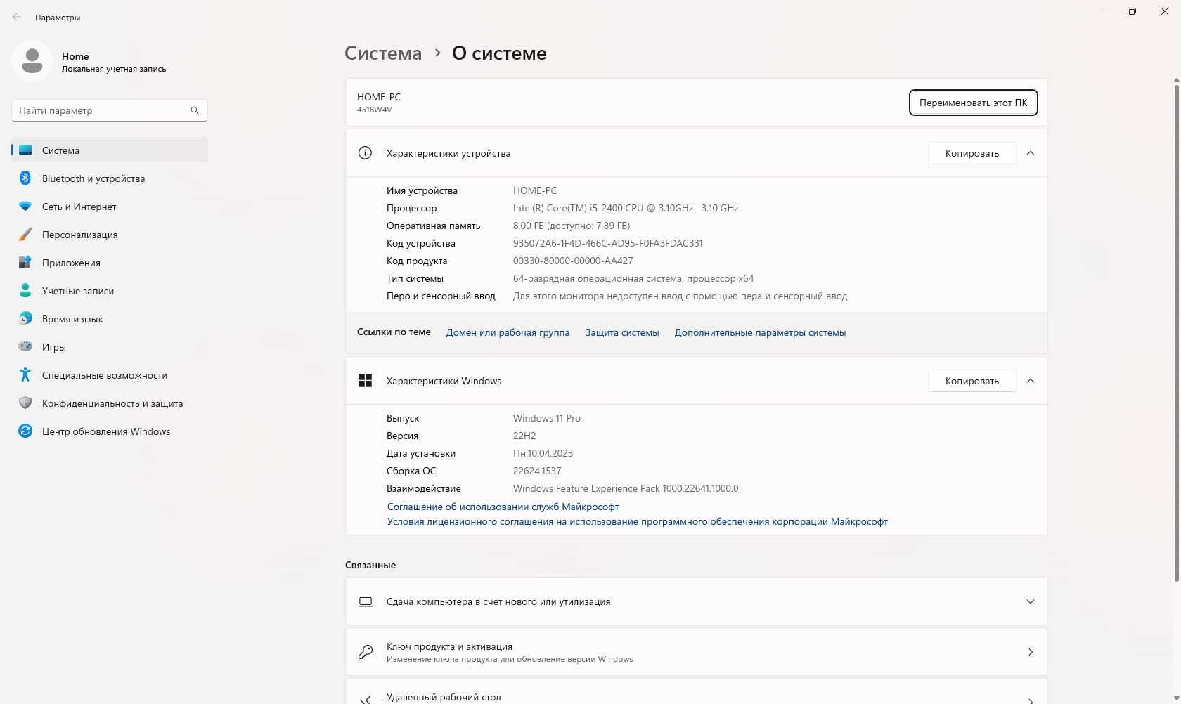The image size is (1181, 704).
Task: Click device ID 935072A6-1F4D-466C-AD95-F0FA3FDAC331
Action: (608, 243)
